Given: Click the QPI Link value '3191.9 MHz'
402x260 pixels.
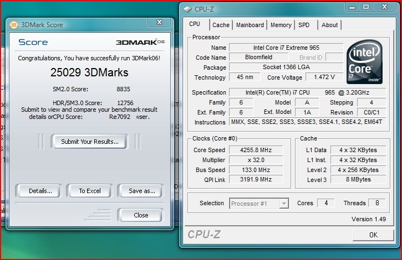Looking at the screenshot, I should pyautogui.click(x=256, y=179).
